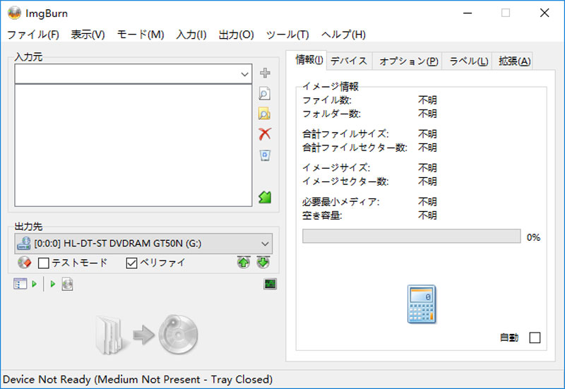This screenshot has height=389, width=565.
Task: Click the first green play arrow icon
Action: 34,284
